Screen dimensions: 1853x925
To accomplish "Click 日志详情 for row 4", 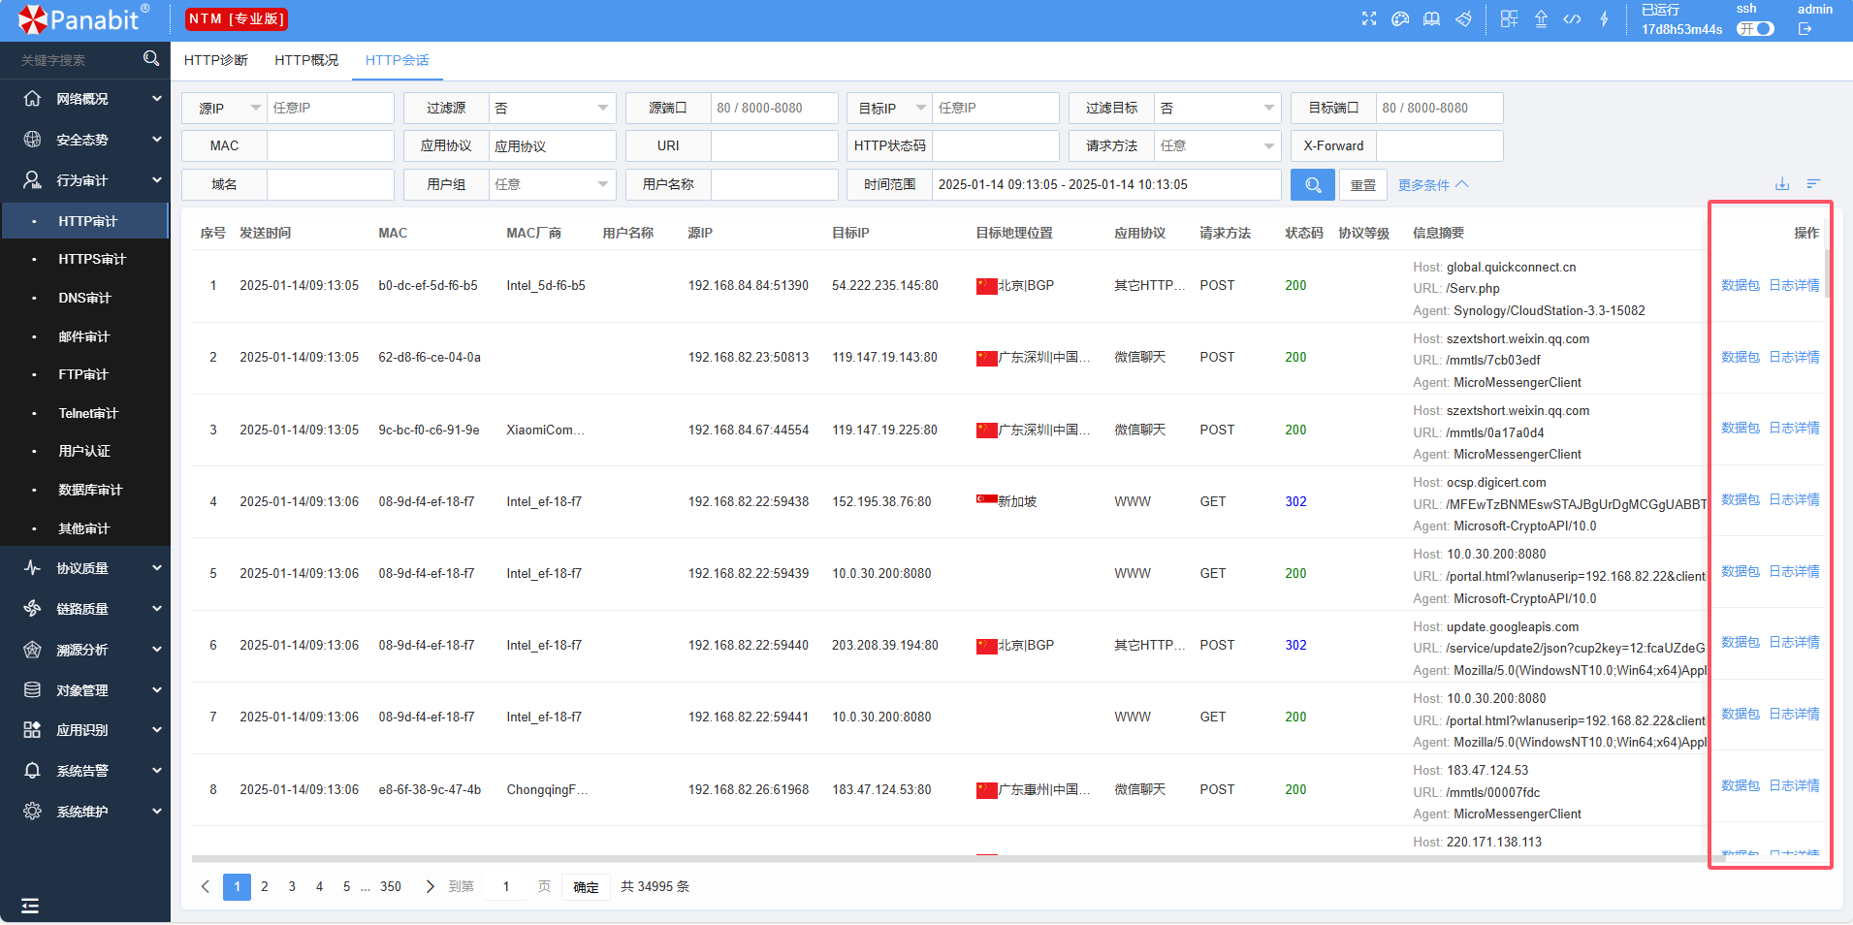I will pyautogui.click(x=1794, y=499).
